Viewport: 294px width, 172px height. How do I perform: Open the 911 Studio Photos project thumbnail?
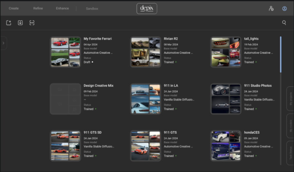226,99
